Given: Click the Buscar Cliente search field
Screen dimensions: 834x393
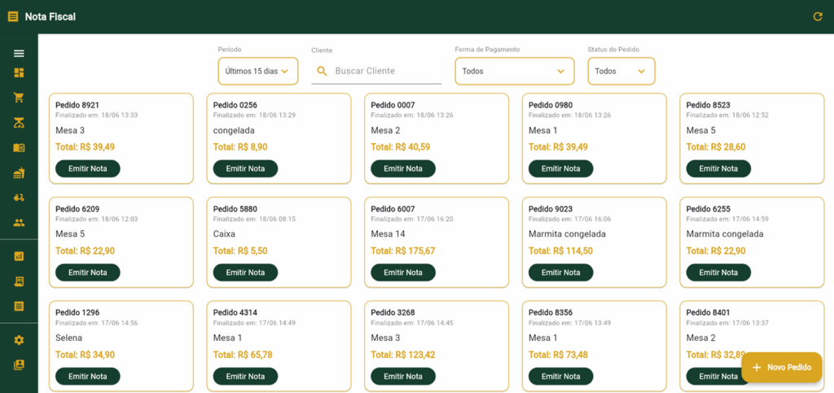Looking at the screenshot, I should [x=376, y=71].
